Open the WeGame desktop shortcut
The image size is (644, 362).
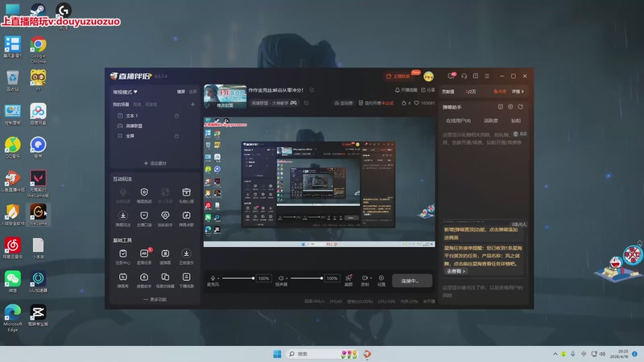(38, 214)
